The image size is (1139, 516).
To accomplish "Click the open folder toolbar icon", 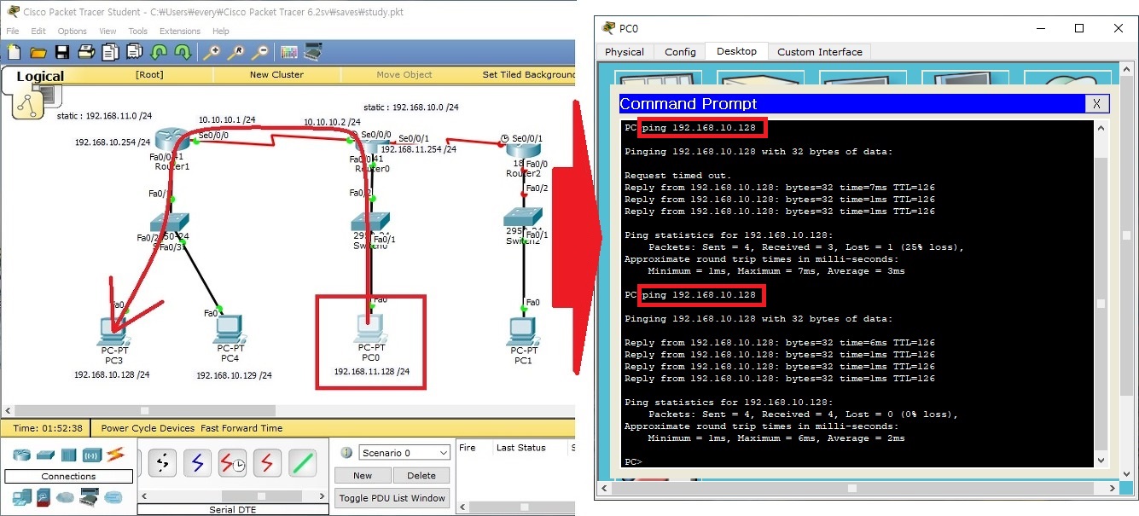I will [x=38, y=52].
